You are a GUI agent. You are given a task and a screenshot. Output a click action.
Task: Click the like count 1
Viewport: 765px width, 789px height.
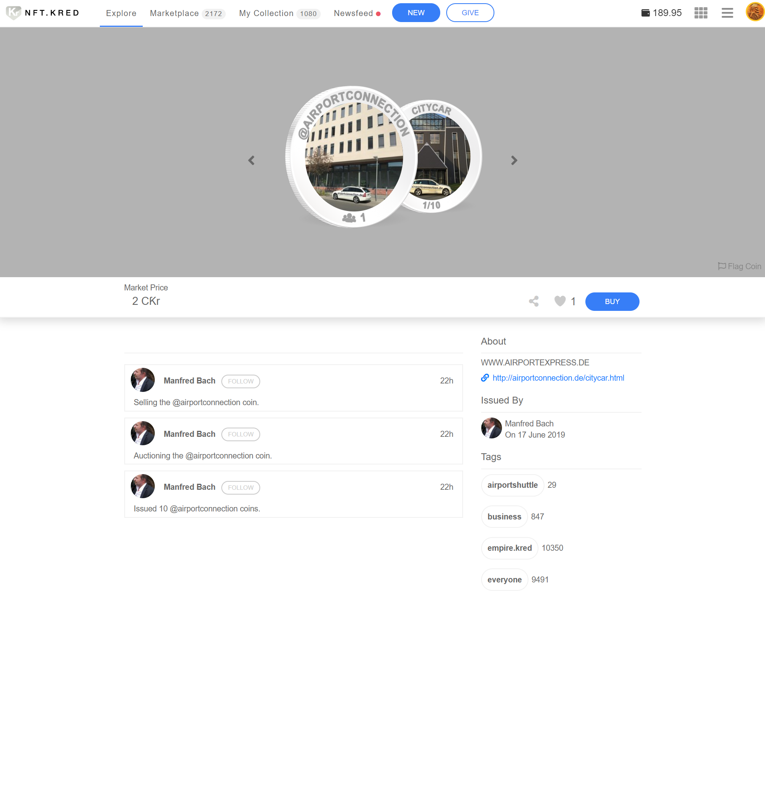[x=573, y=302]
